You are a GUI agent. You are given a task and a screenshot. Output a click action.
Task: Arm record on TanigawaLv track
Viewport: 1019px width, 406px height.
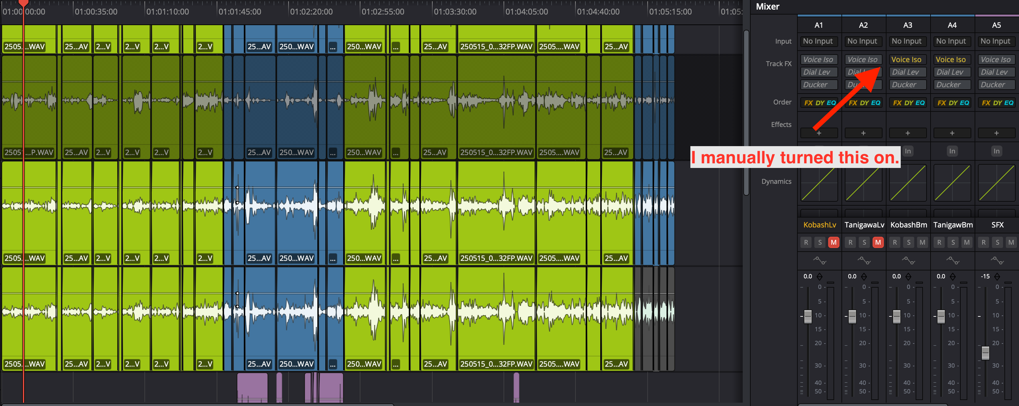click(x=850, y=242)
